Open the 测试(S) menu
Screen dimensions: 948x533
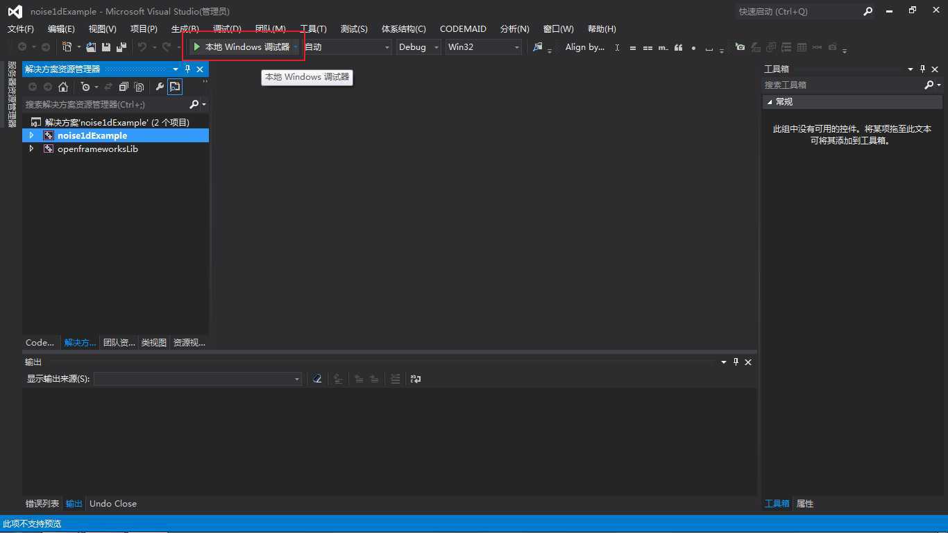click(354, 28)
